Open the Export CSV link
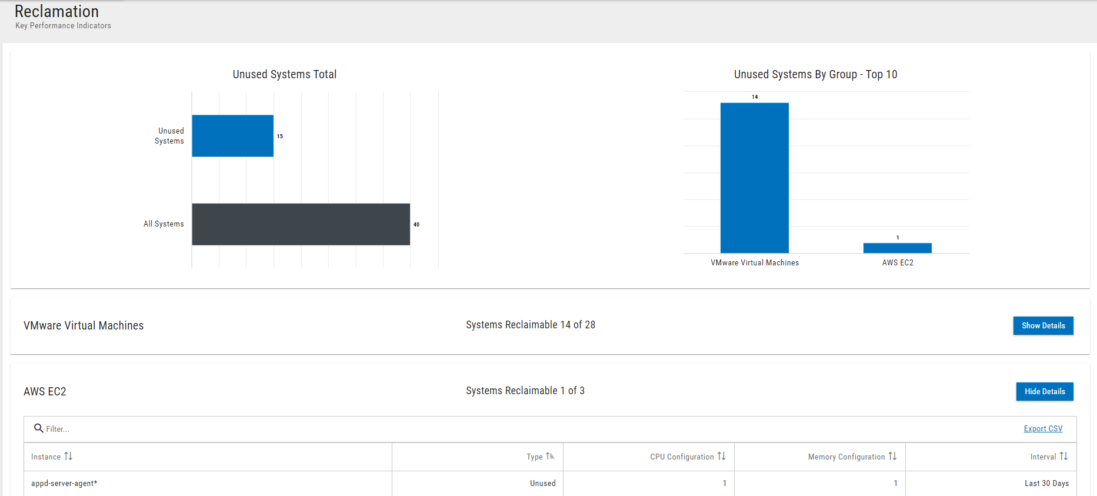 pos(1043,429)
